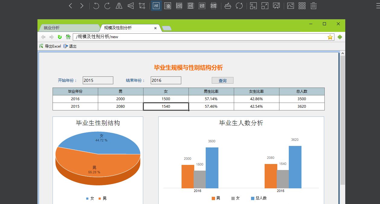Select table cell showing 57.14%
The width and height of the screenshot is (380, 204).
[211, 99]
